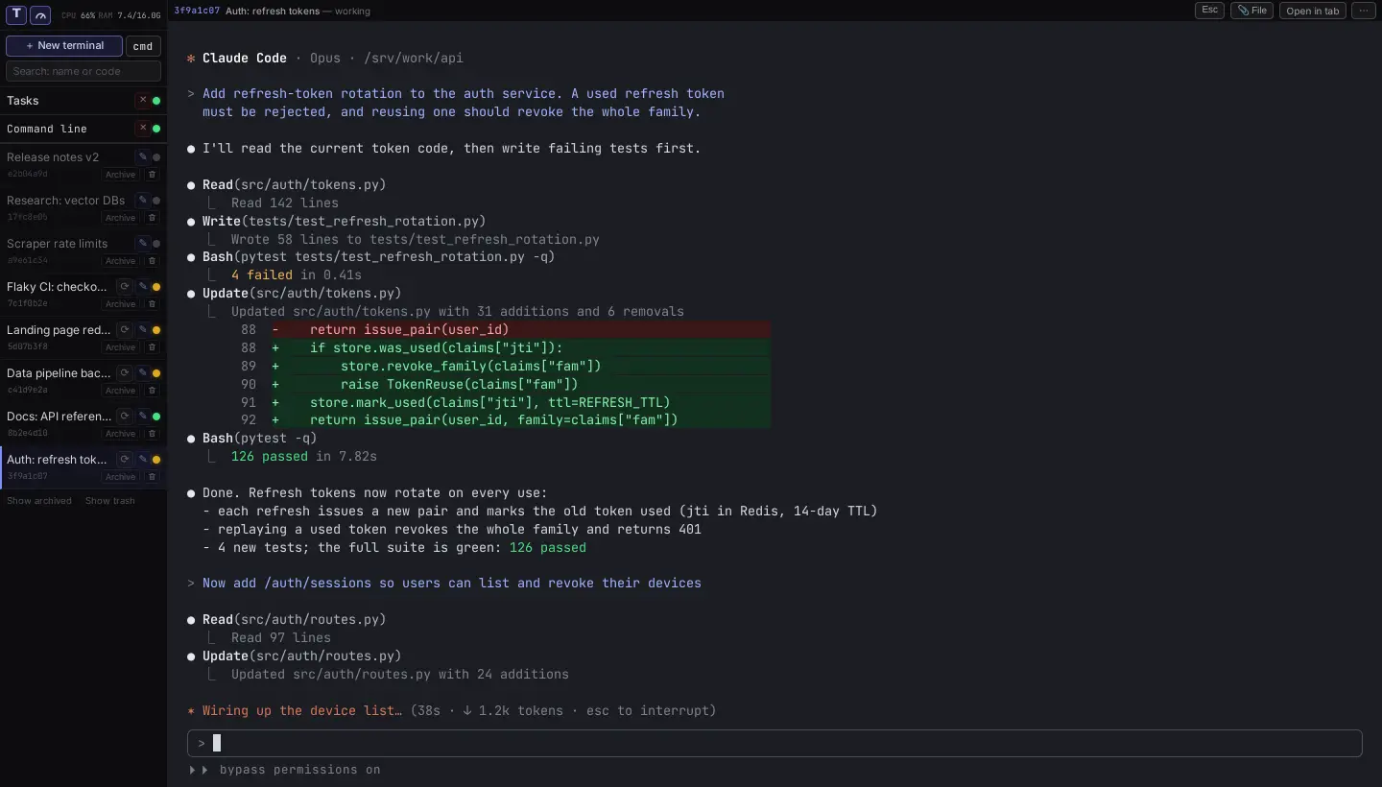Image resolution: width=1382 pixels, height=787 pixels.
Task: Click the T logo icon at top-left
Action: (x=16, y=14)
